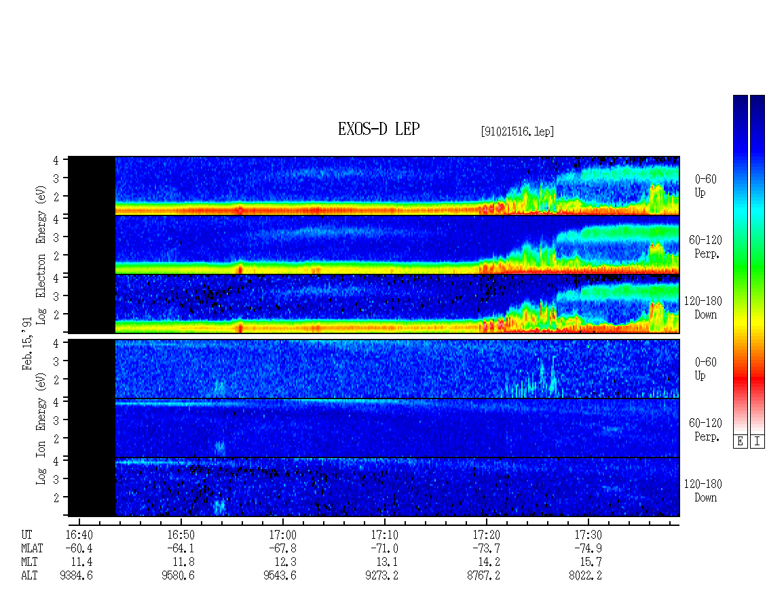
Task: Click the electron 60-120 Perp. spectrogram panel
Action: [374, 245]
